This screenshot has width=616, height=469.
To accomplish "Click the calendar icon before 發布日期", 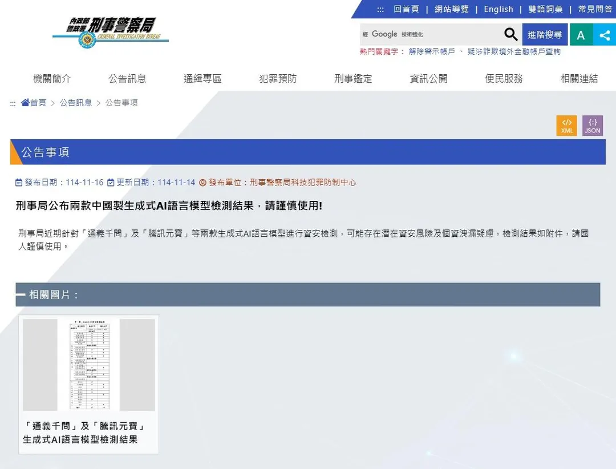I will (19, 183).
